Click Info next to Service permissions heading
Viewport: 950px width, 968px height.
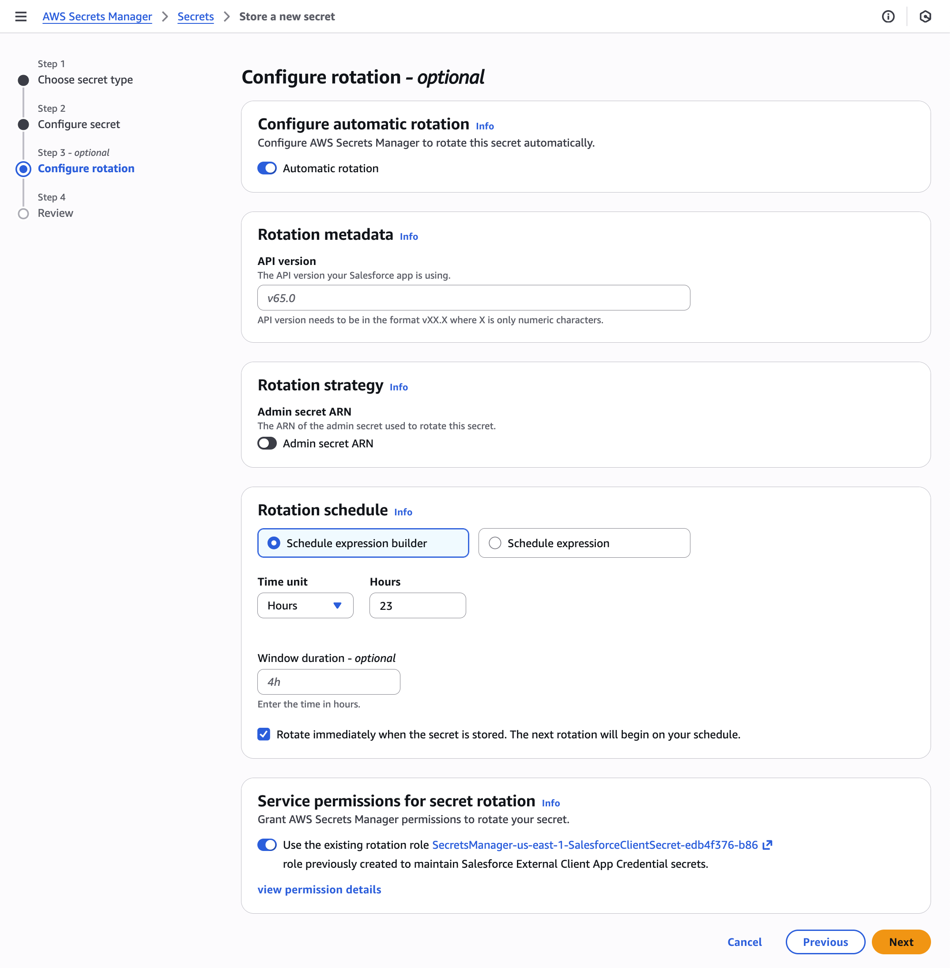[x=550, y=803]
